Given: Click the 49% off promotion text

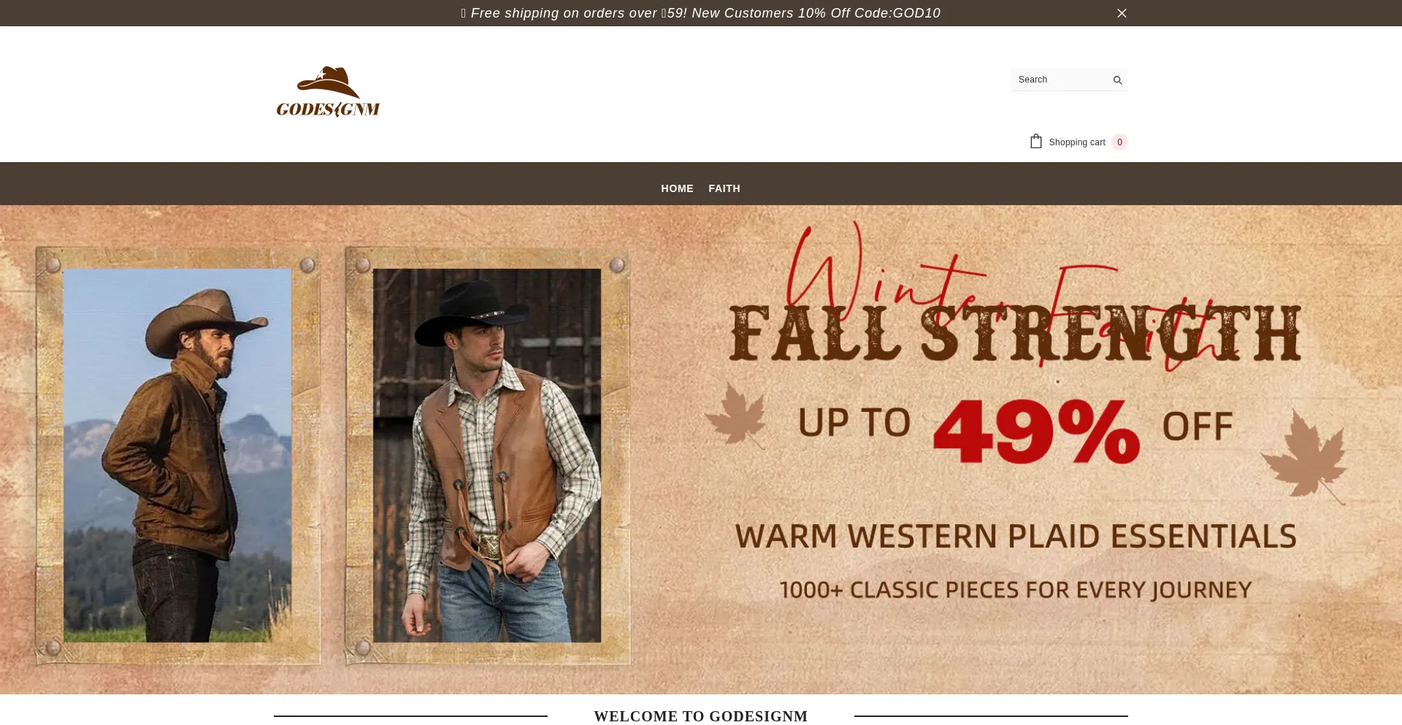Looking at the screenshot, I should pyautogui.click(x=1036, y=431).
